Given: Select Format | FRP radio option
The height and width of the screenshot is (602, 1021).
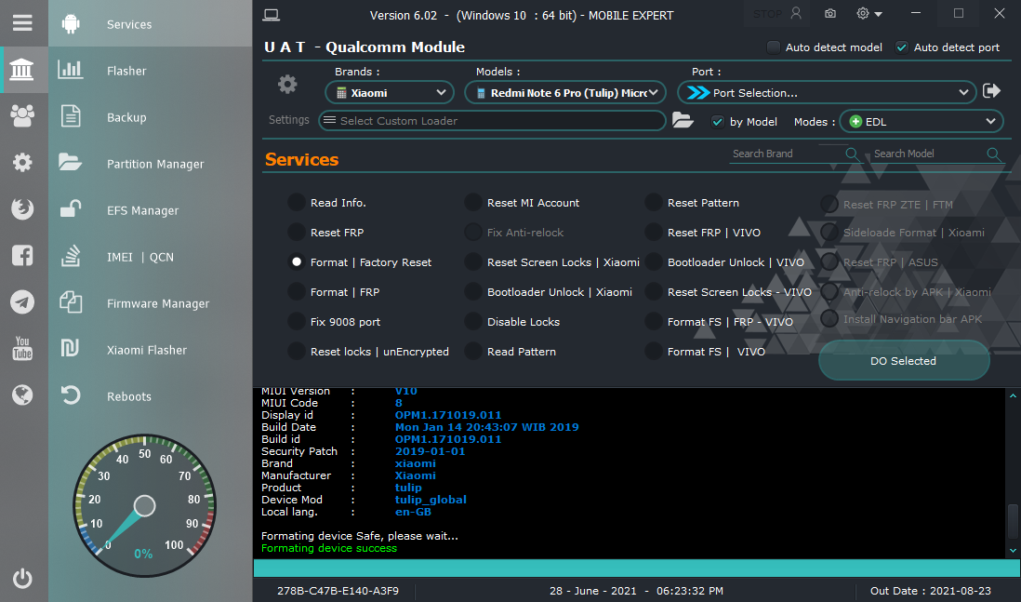Looking at the screenshot, I should (297, 292).
